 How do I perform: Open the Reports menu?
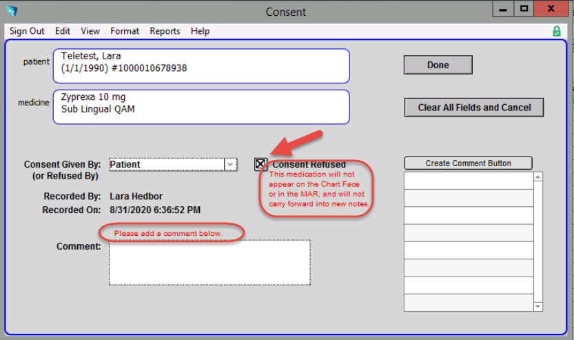(x=165, y=31)
